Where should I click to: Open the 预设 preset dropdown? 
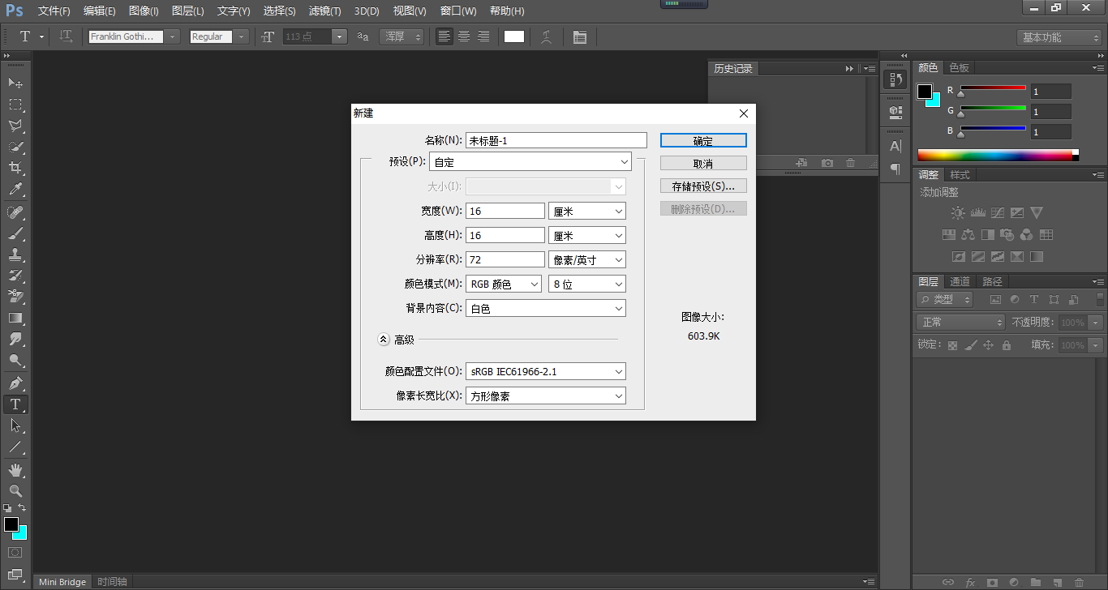point(530,162)
